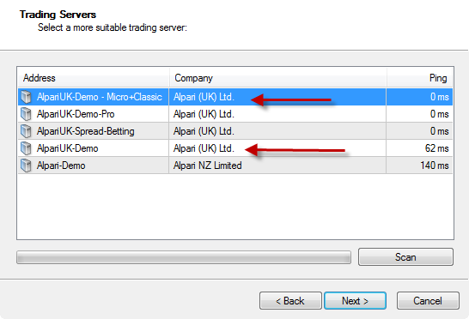Click the 0 ms ping of AlpariUK-Demo-Pro
Screen dimensions: 469x319
[440, 114]
